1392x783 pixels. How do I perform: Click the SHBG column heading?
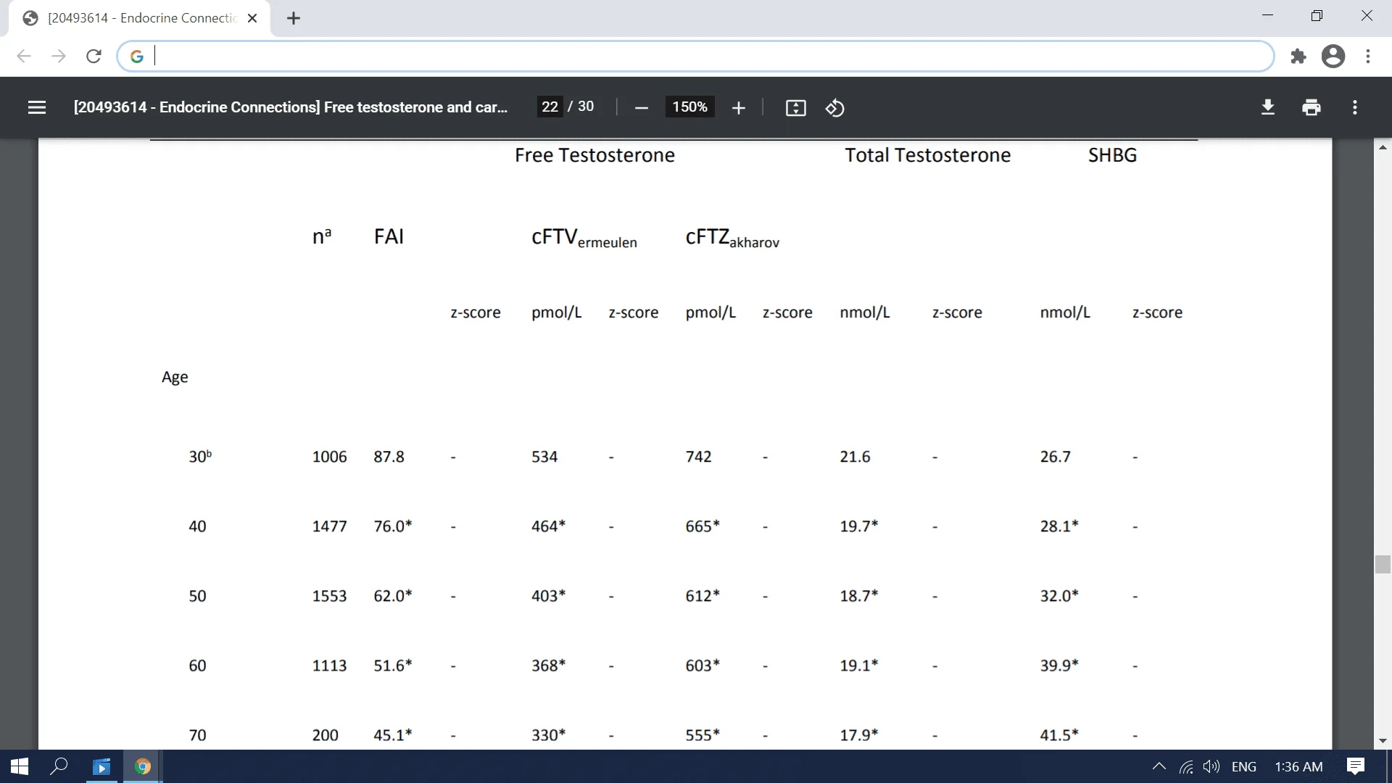click(x=1112, y=155)
